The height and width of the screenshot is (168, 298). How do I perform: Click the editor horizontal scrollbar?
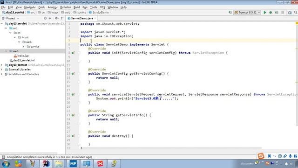171,148
